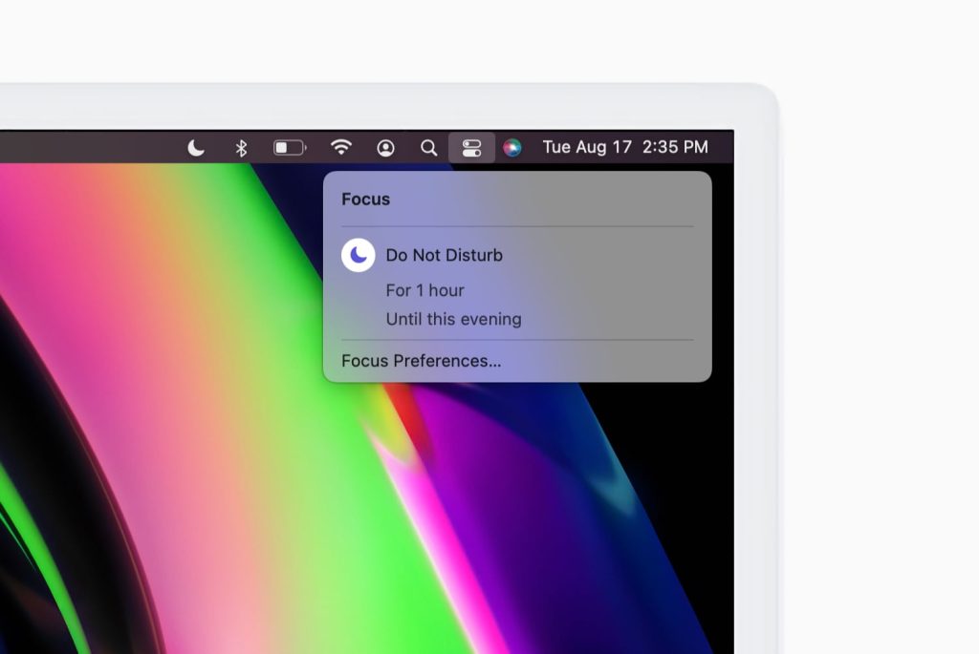
Task: Select "For 1 hour" duration
Action: tap(424, 290)
